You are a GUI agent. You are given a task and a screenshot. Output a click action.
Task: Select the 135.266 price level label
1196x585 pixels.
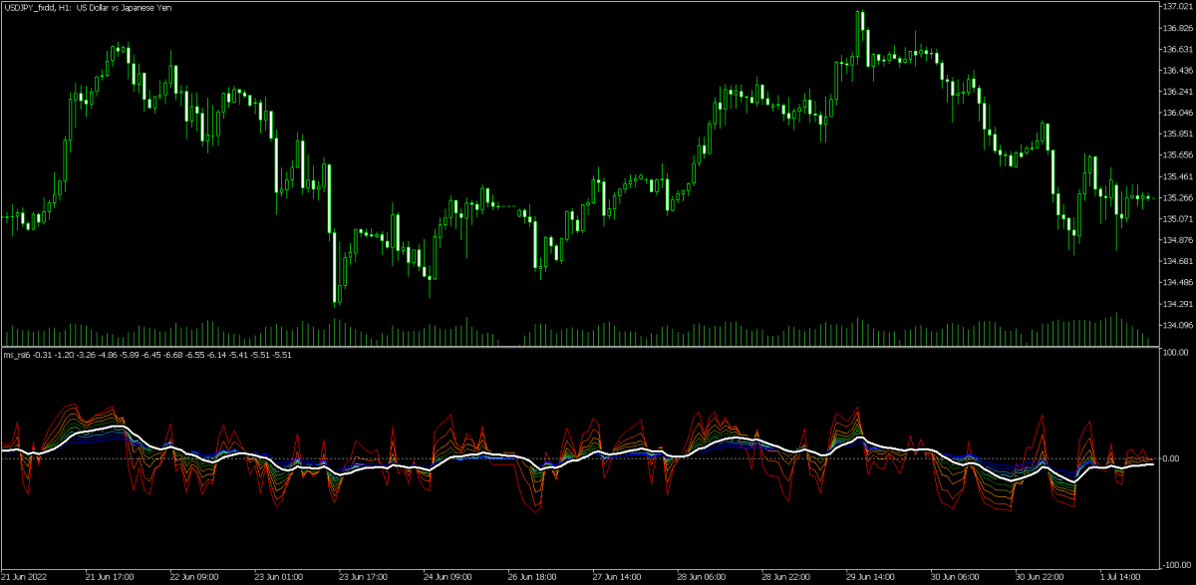click(1177, 197)
